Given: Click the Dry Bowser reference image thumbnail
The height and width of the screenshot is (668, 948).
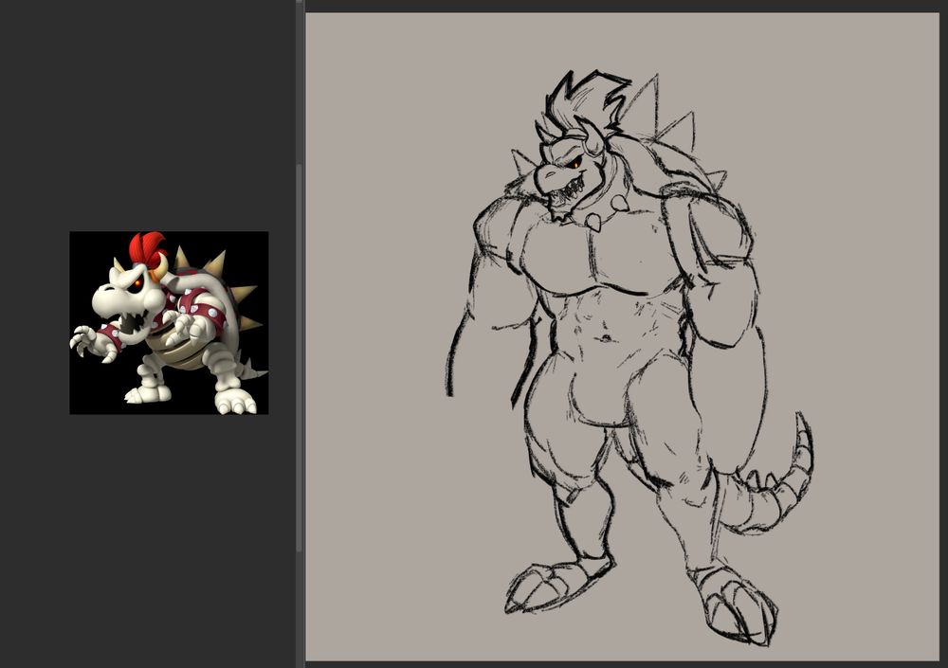Looking at the screenshot, I should pyautogui.click(x=170, y=323).
